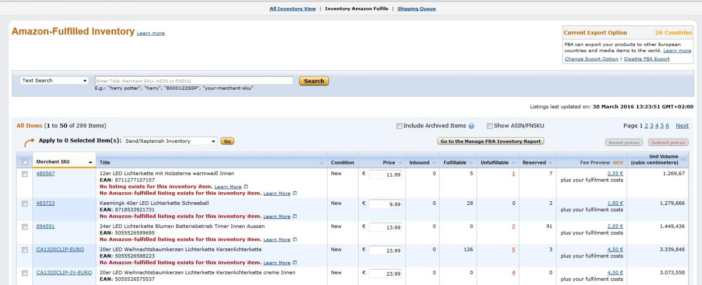Open merchant SKU 483723 link
This screenshot has height=285, width=702.
[46, 203]
